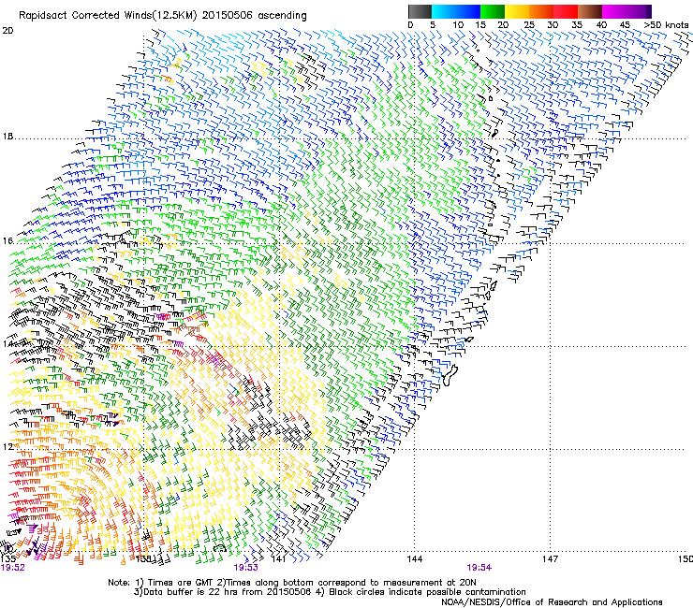
Task: Click the latitude axis label '20'
Action: tap(7, 31)
